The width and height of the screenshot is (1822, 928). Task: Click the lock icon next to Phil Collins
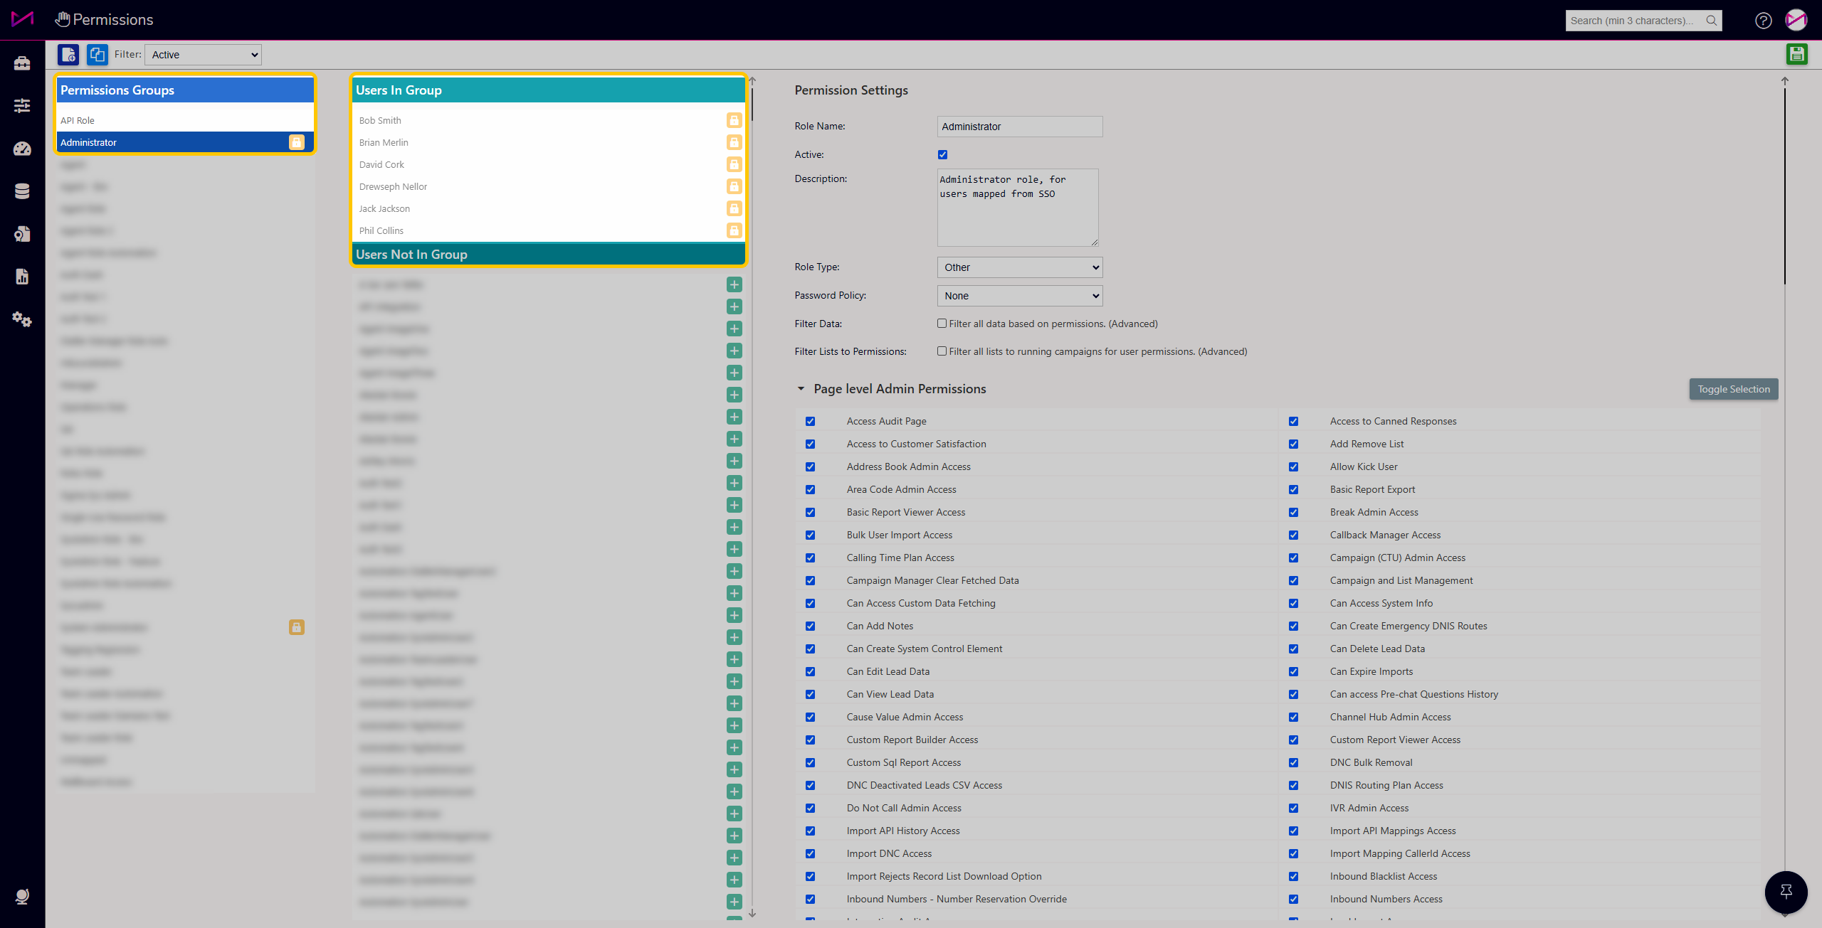[734, 230]
